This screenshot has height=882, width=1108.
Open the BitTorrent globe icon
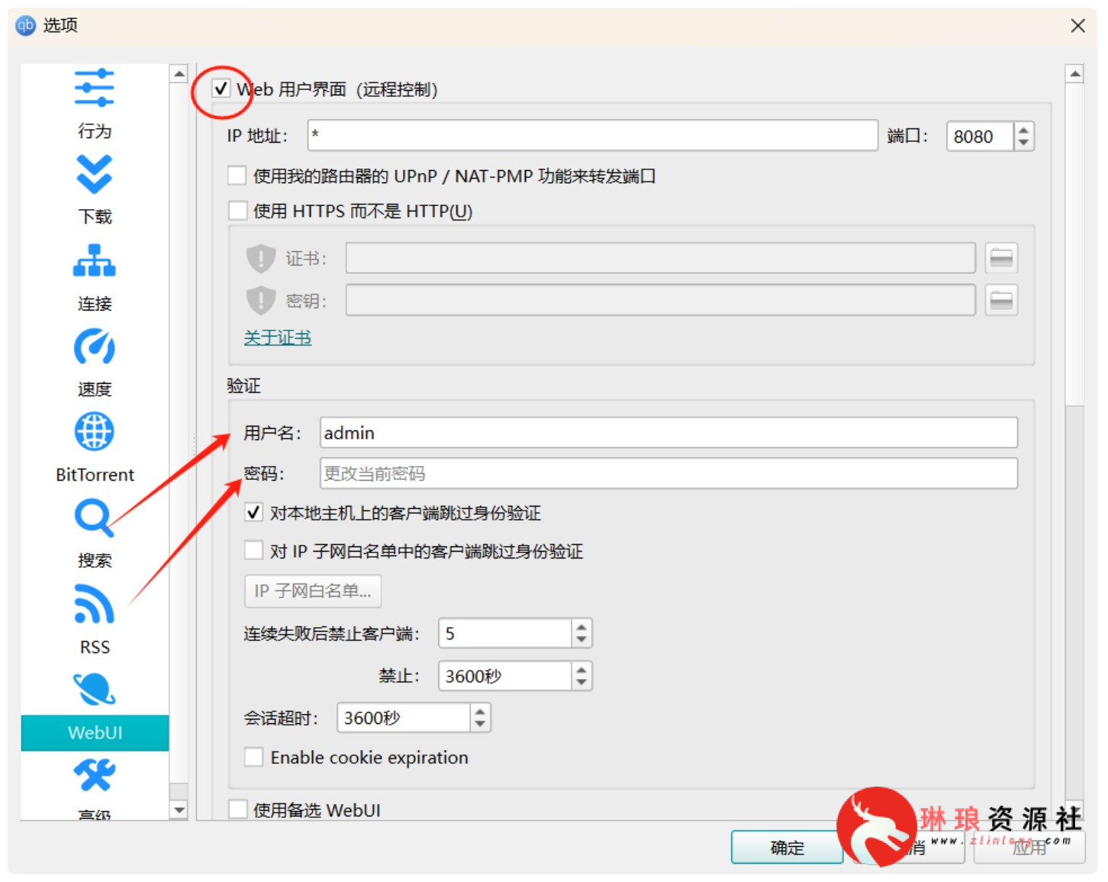tap(94, 432)
